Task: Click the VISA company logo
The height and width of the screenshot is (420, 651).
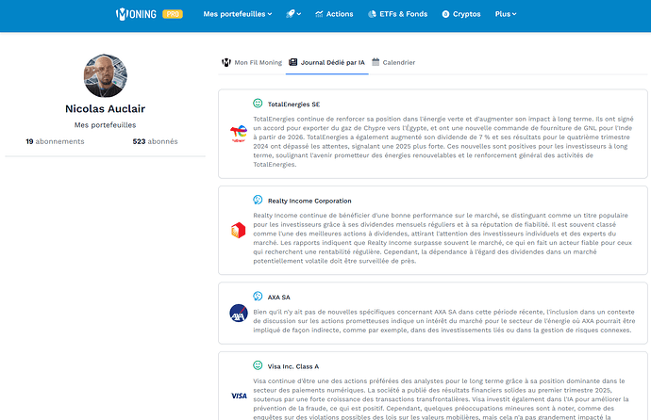Action: [239, 396]
